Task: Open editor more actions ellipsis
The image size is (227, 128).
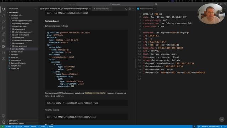Action: 133,9
